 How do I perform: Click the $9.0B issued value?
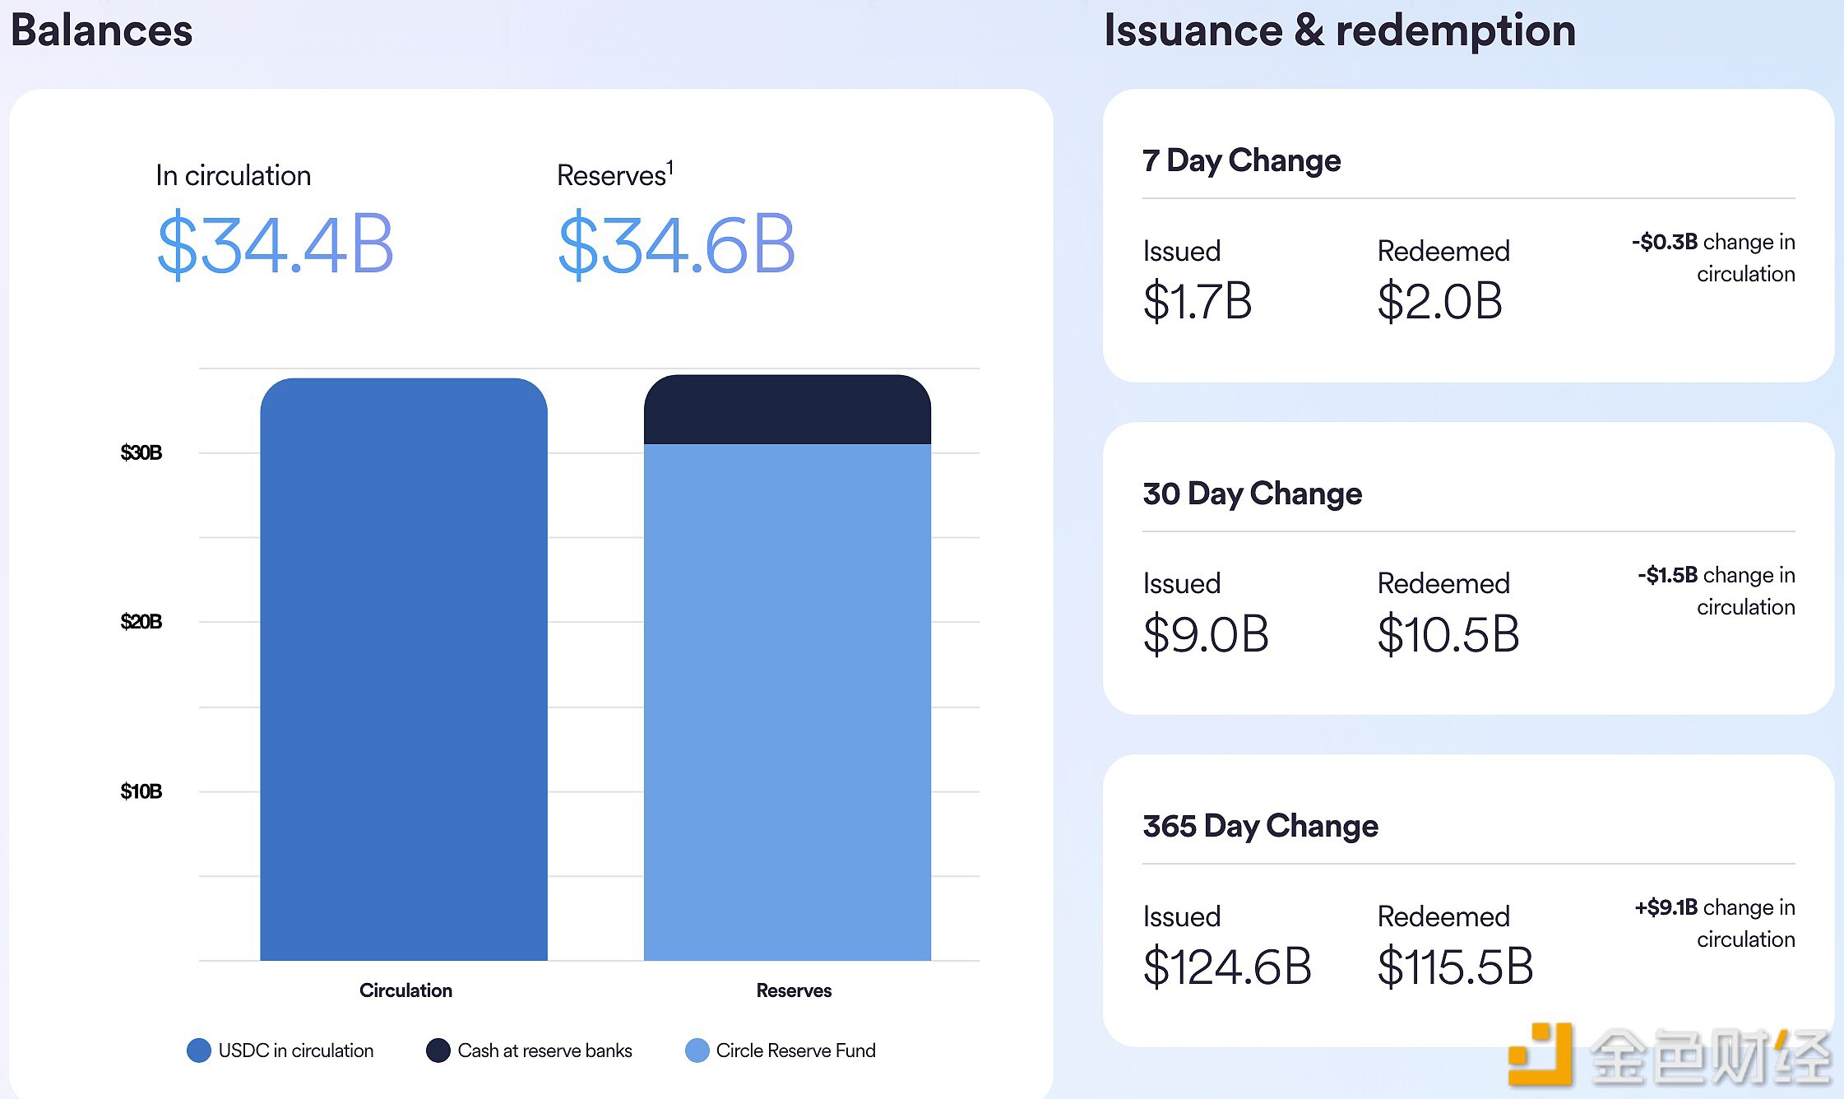tap(1206, 634)
